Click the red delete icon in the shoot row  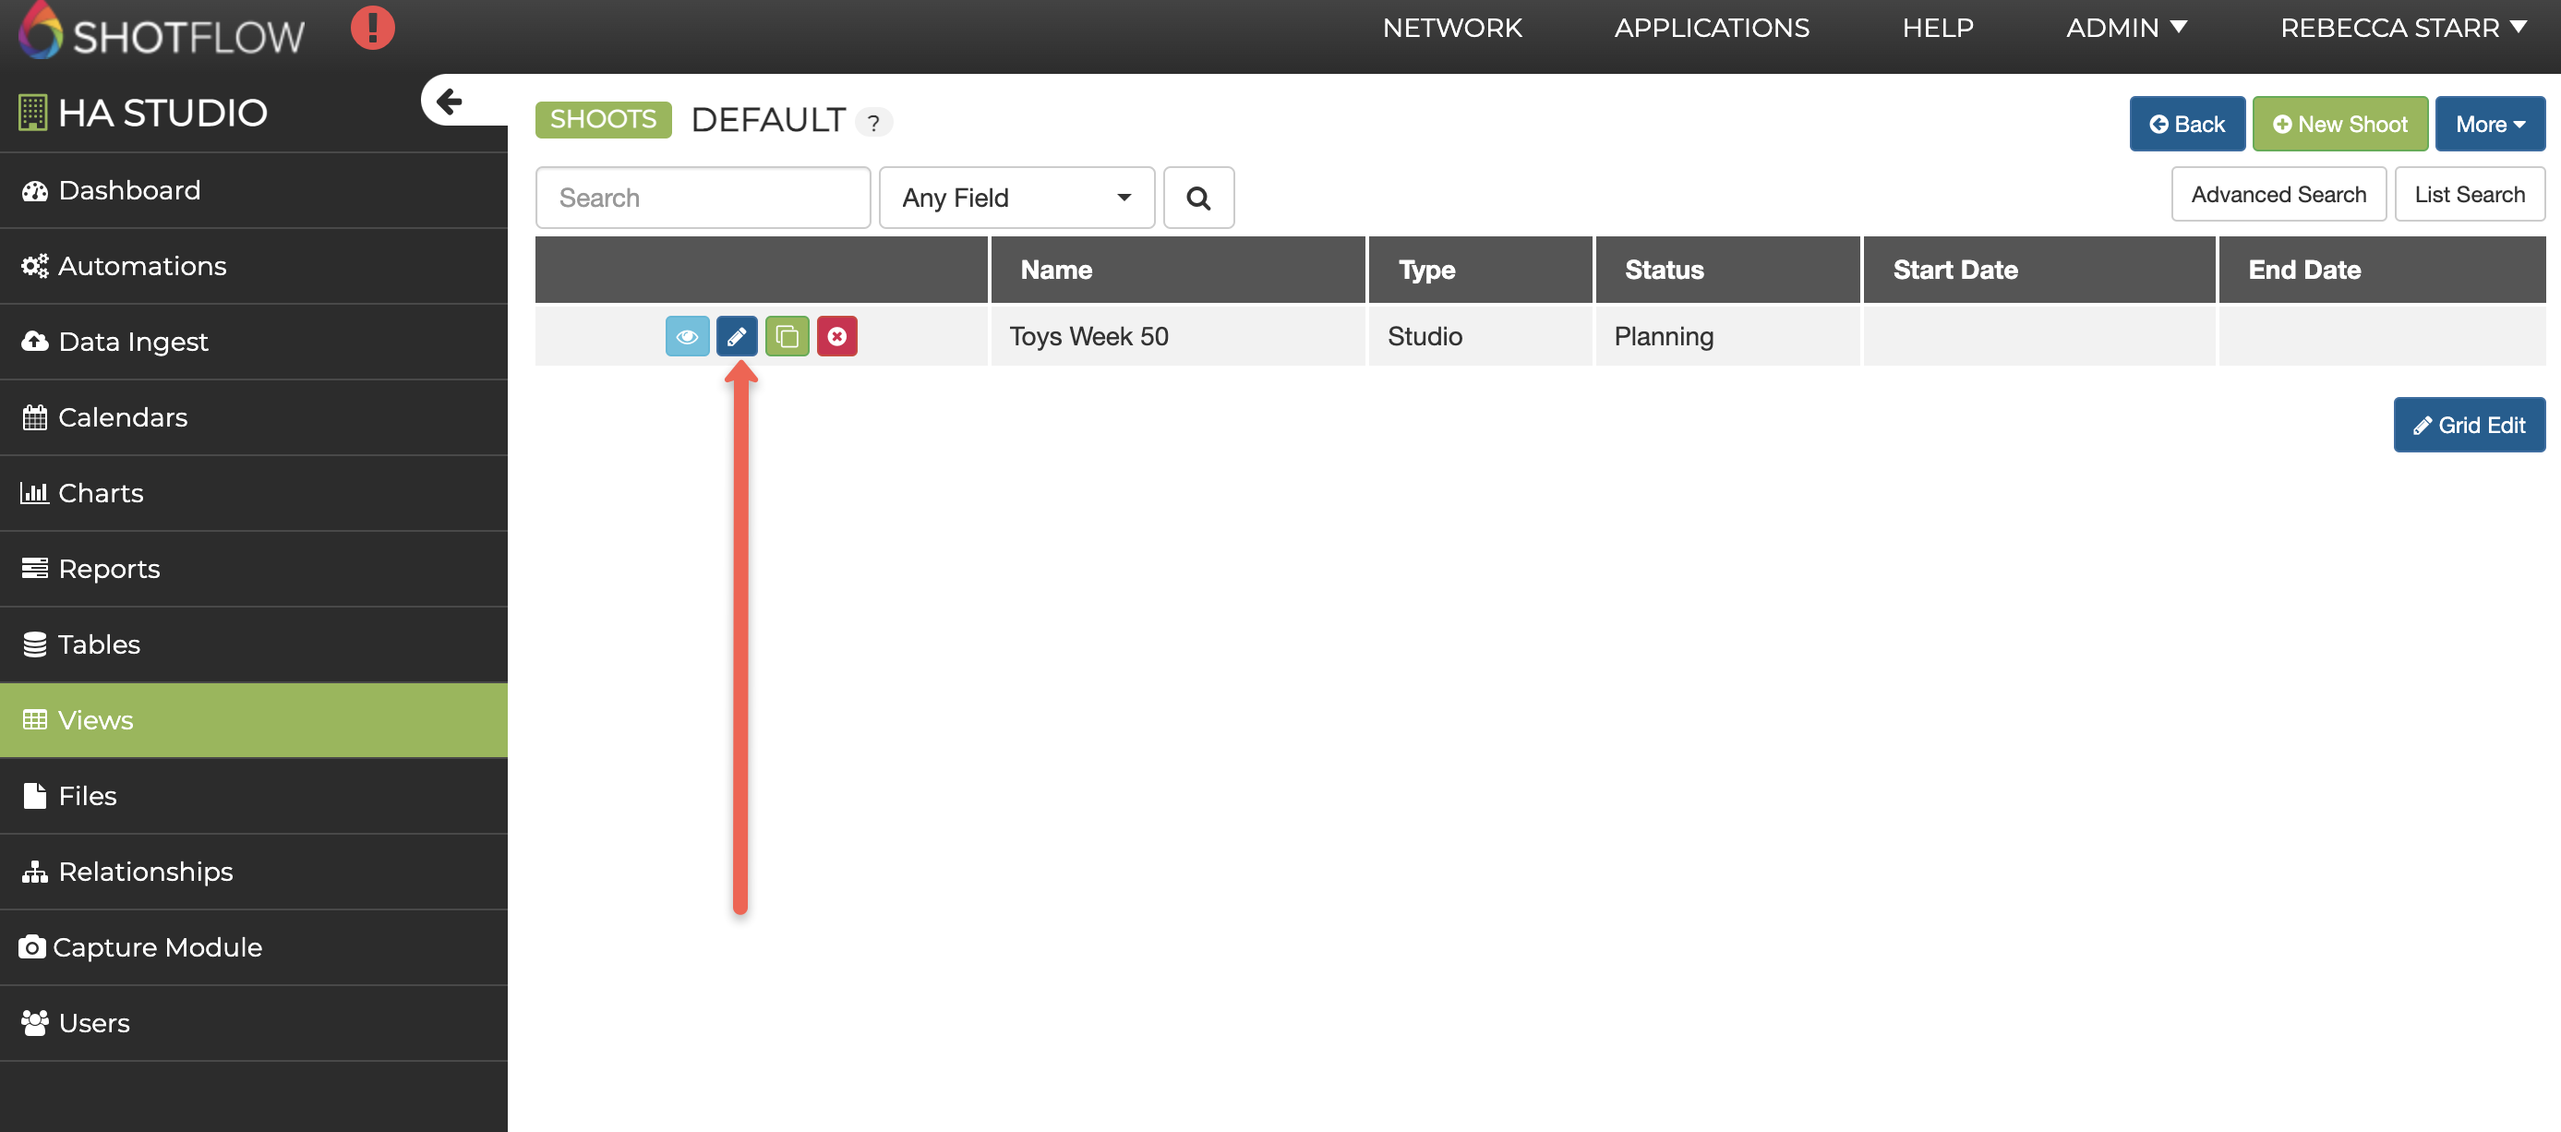pos(837,336)
